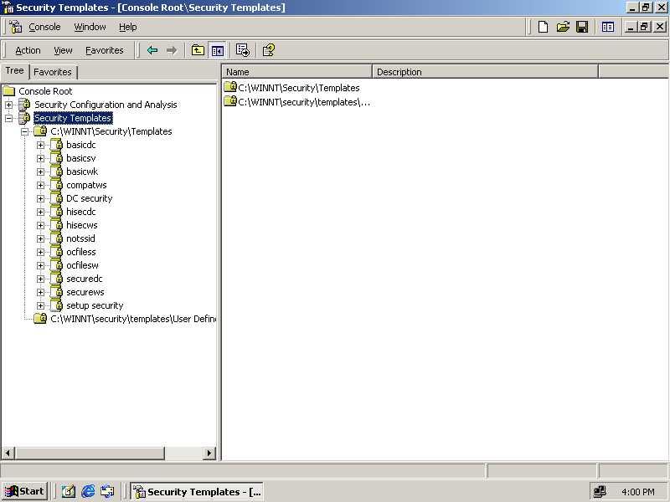This screenshot has width=670, height=502.
Task: Expand the Security Configuration and Analysis node
Action: coord(9,105)
